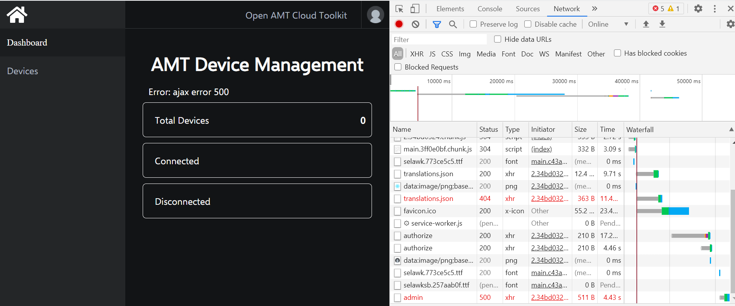Screen dimensions: 735x306
Task: Select the Network tab
Action: [566, 8]
